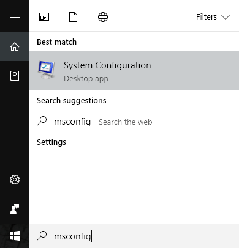Filter results by Apps icon
The height and width of the screenshot is (248, 239).
(x=44, y=17)
